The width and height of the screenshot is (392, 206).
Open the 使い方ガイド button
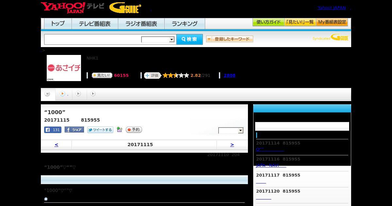click(x=268, y=22)
